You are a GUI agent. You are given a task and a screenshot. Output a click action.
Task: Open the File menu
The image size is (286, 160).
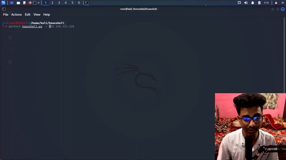tap(6, 15)
